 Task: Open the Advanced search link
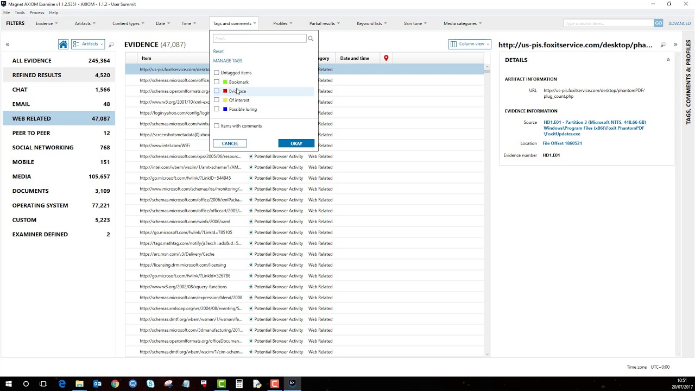(679, 23)
